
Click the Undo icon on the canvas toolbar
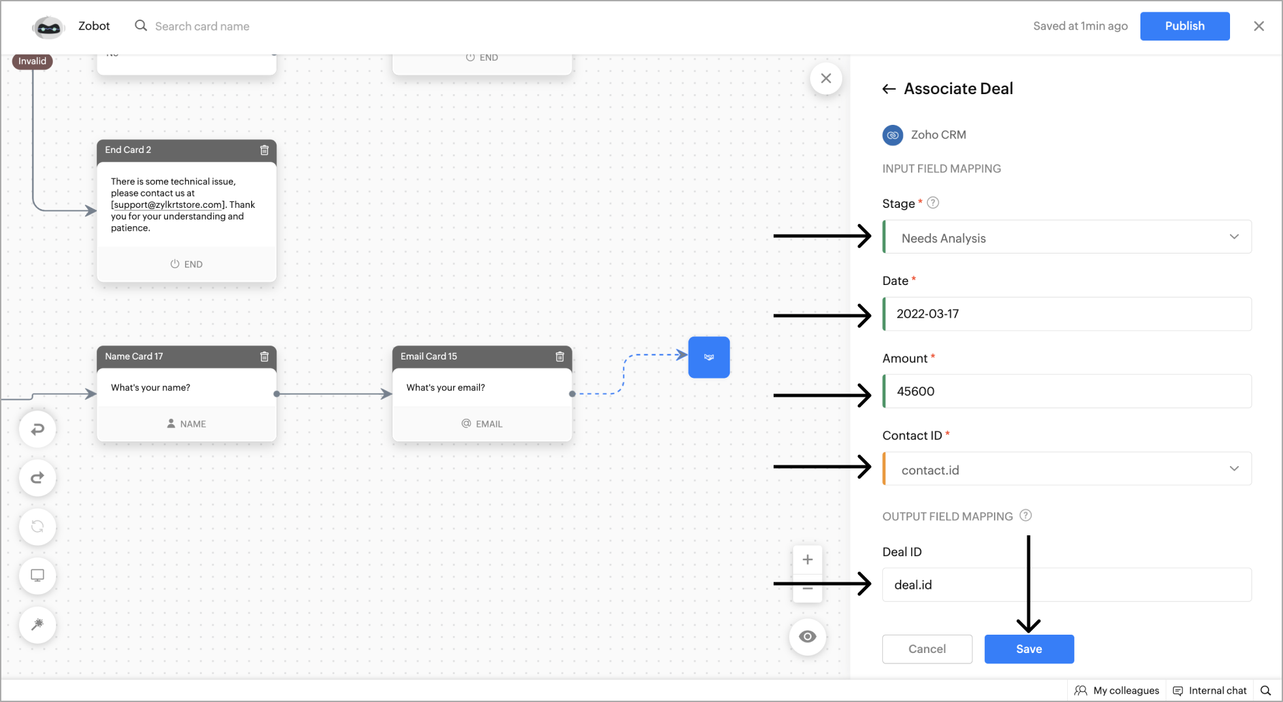37,429
